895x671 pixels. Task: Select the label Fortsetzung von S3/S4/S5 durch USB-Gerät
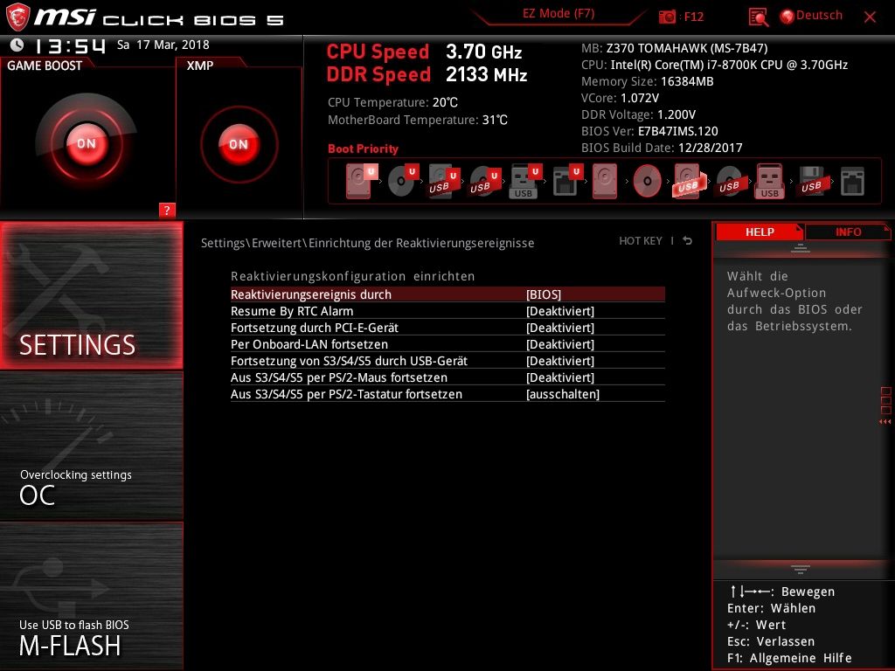coord(349,361)
